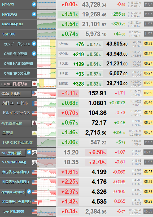This screenshot has width=153, height=217.
Task: Open the WTI原油先物 mini chart
Action: [x=46, y=123]
